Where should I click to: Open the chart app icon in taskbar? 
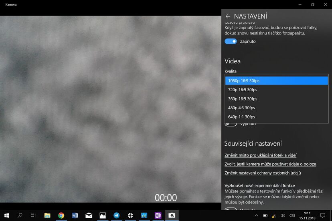coord(144,215)
